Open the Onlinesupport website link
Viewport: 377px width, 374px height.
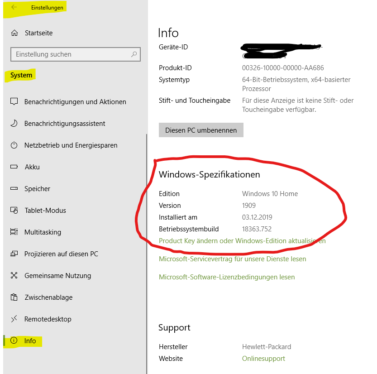263,358
